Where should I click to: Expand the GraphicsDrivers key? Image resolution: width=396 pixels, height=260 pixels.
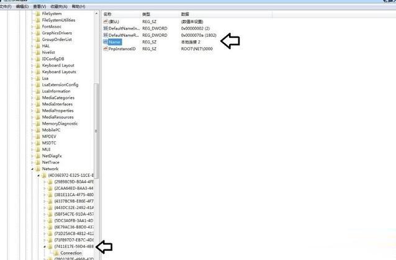(x=32, y=34)
